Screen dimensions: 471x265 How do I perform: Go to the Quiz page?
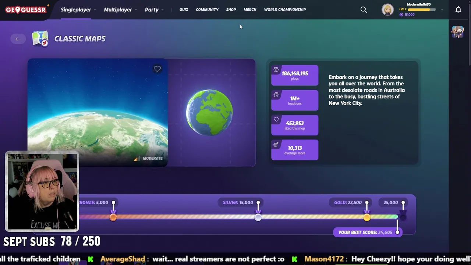(184, 10)
